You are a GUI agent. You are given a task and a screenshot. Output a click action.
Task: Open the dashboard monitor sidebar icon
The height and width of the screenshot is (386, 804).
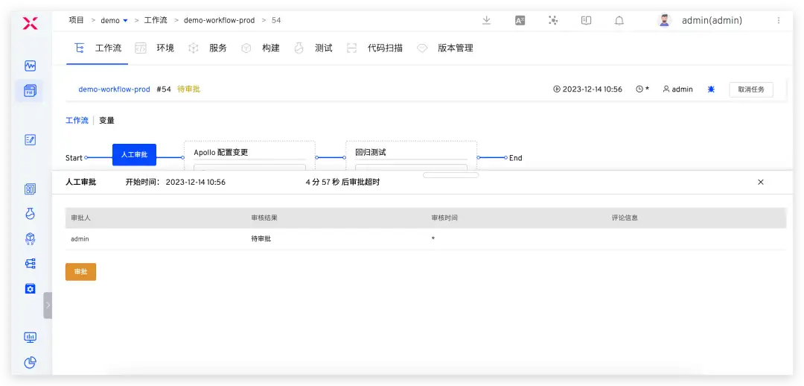[31, 338]
